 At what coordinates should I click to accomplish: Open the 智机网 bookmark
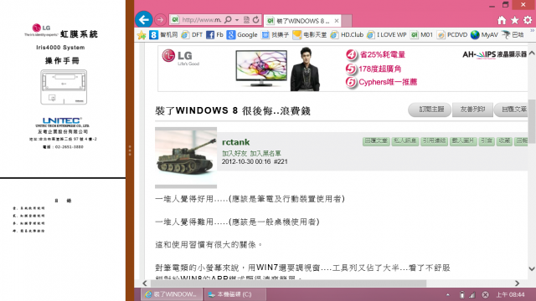(164, 35)
